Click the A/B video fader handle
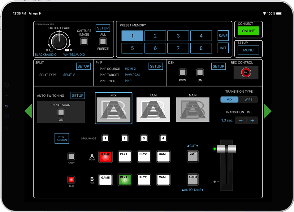The height and width of the screenshot is (212, 294). tap(226, 149)
